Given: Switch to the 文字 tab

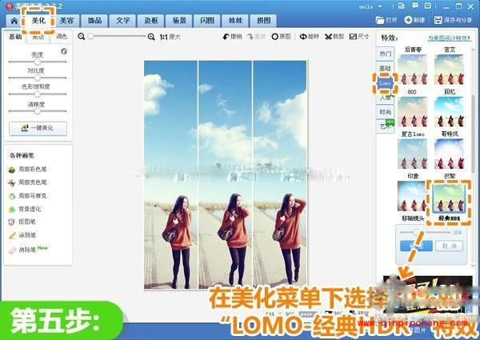Looking at the screenshot, I should click(122, 21).
